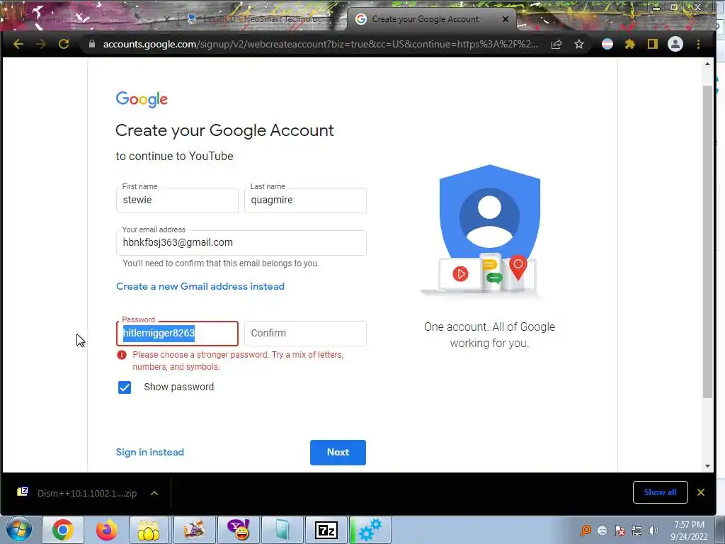Click the Google logo on the page

[x=142, y=99]
